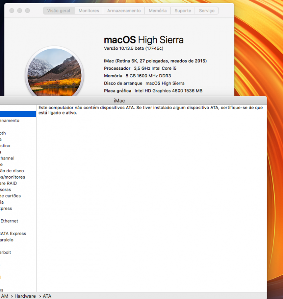Click ATA in the bottom path bar

[x=47, y=296]
